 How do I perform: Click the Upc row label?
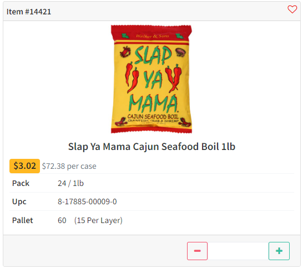(19, 201)
